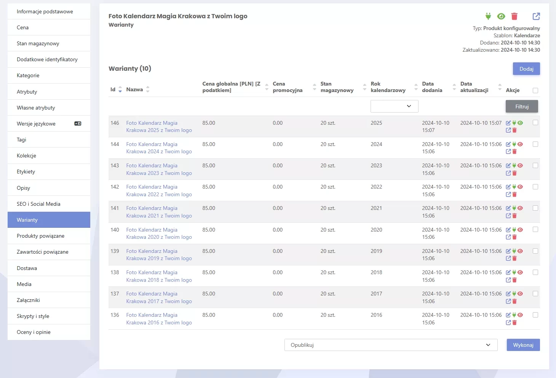Viewport: 556px width, 378px height.
Task: Open Produkty powiązane sidebar section
Action: click(x=49, y=236)
